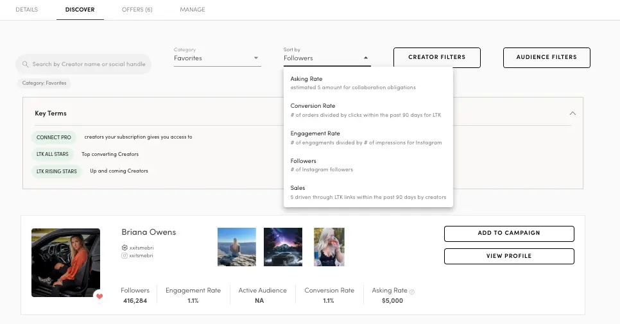The height and width of the screenshot is (324, 620).
Task: Open the Category Favorites dropdown
Action: pos(217,58)
